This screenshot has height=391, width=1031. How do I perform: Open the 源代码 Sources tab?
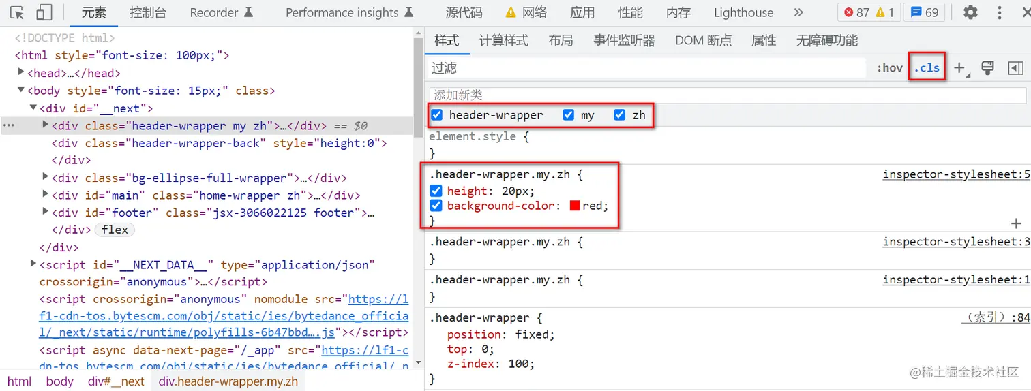tap(464, 12)
